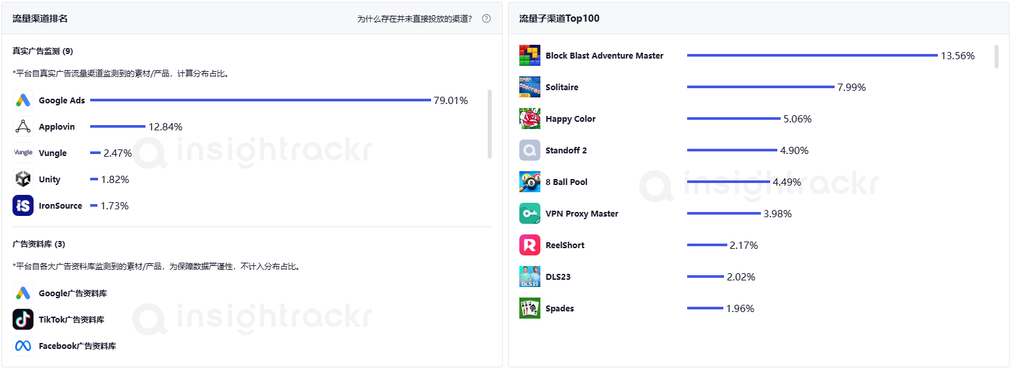Viewport: 1011px width, 368px height.
Task: Open the 8 Ball Pool app icon
Action: tap(529, 182)
